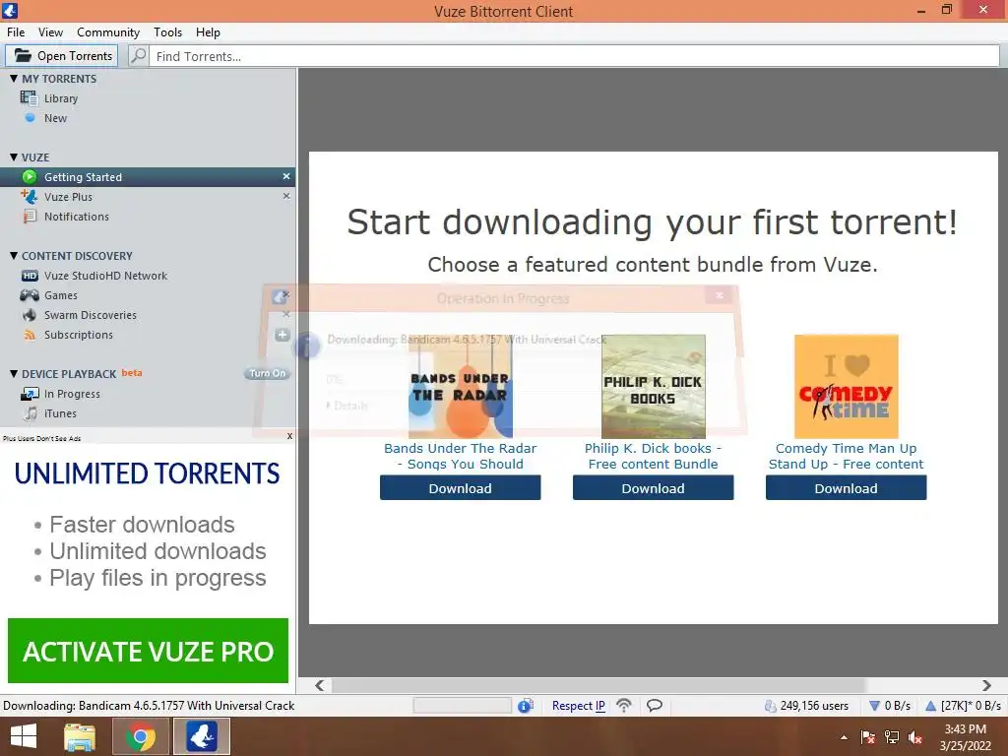Open Comedy Time Man Up title link
This screenshot has height=756, width=1008.
tap(846, 457)
